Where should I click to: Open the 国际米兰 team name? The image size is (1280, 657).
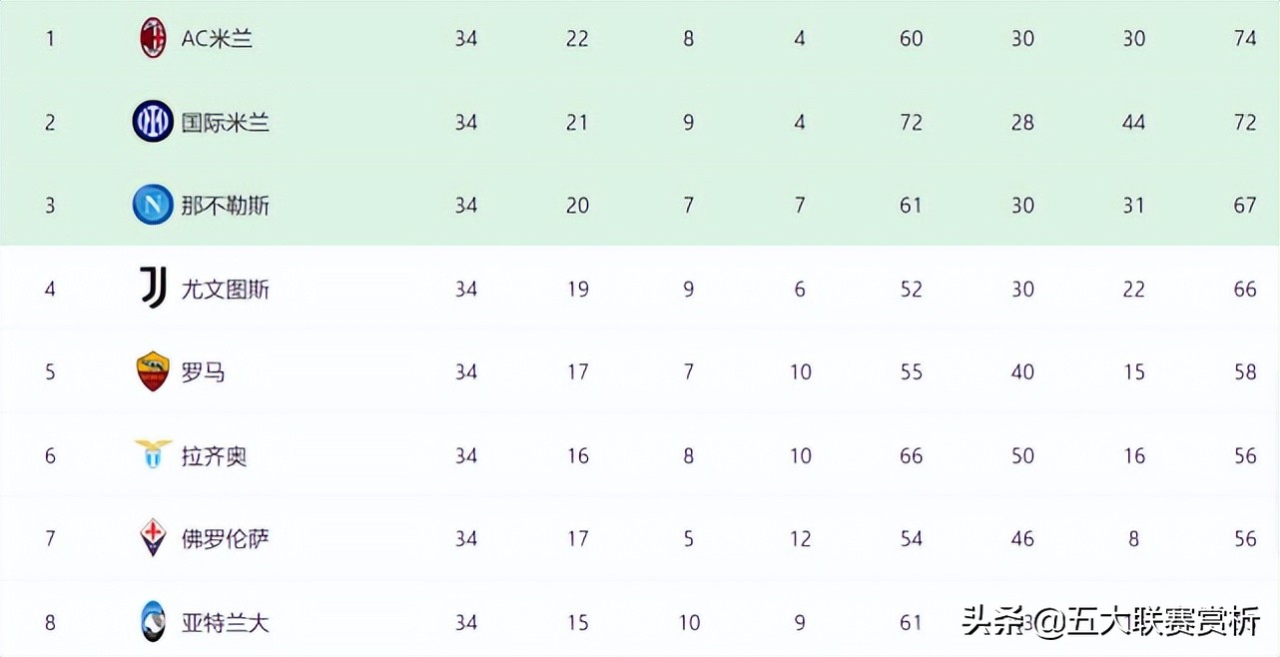click(225, 122)
